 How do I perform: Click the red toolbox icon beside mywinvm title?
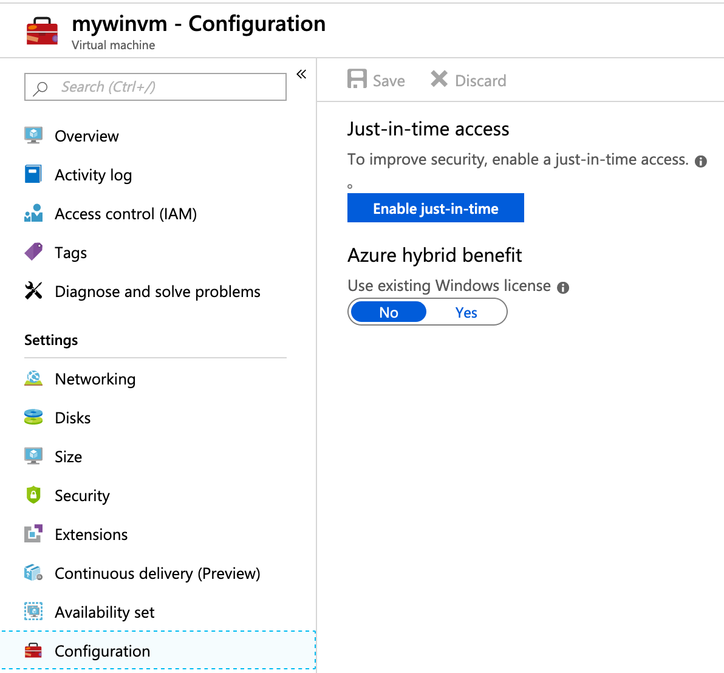42,31
